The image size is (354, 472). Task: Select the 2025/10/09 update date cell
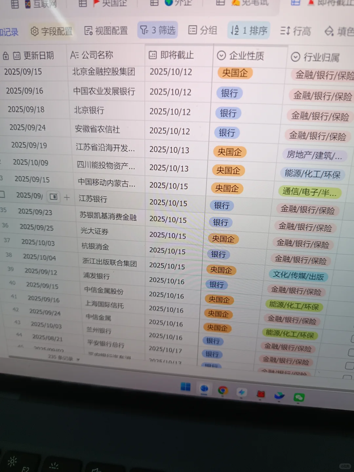coord(30,162)
